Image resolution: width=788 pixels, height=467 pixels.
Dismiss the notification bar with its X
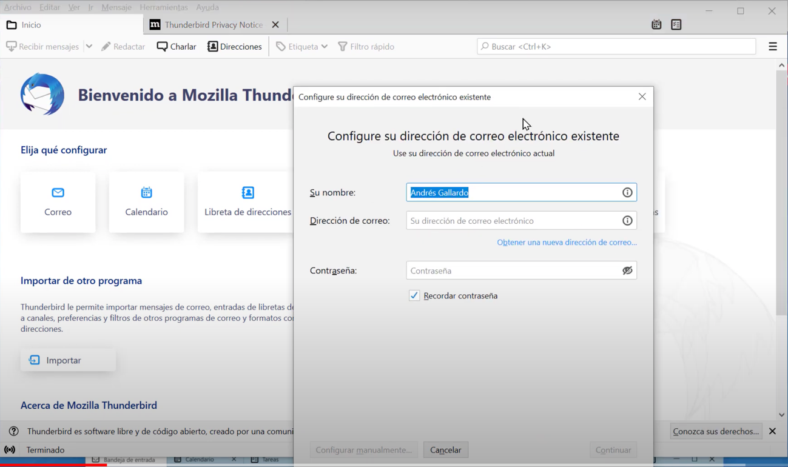772,431
